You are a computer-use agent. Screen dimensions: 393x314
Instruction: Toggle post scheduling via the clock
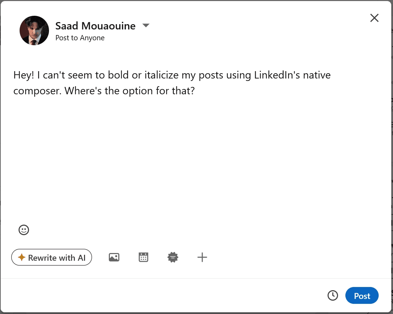(332, 295)
